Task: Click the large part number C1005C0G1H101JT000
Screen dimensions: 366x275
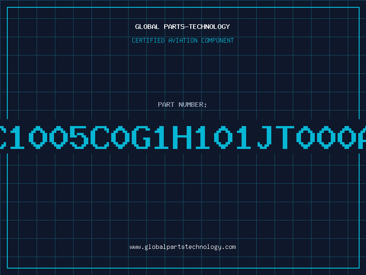Action: pos(183,137)
